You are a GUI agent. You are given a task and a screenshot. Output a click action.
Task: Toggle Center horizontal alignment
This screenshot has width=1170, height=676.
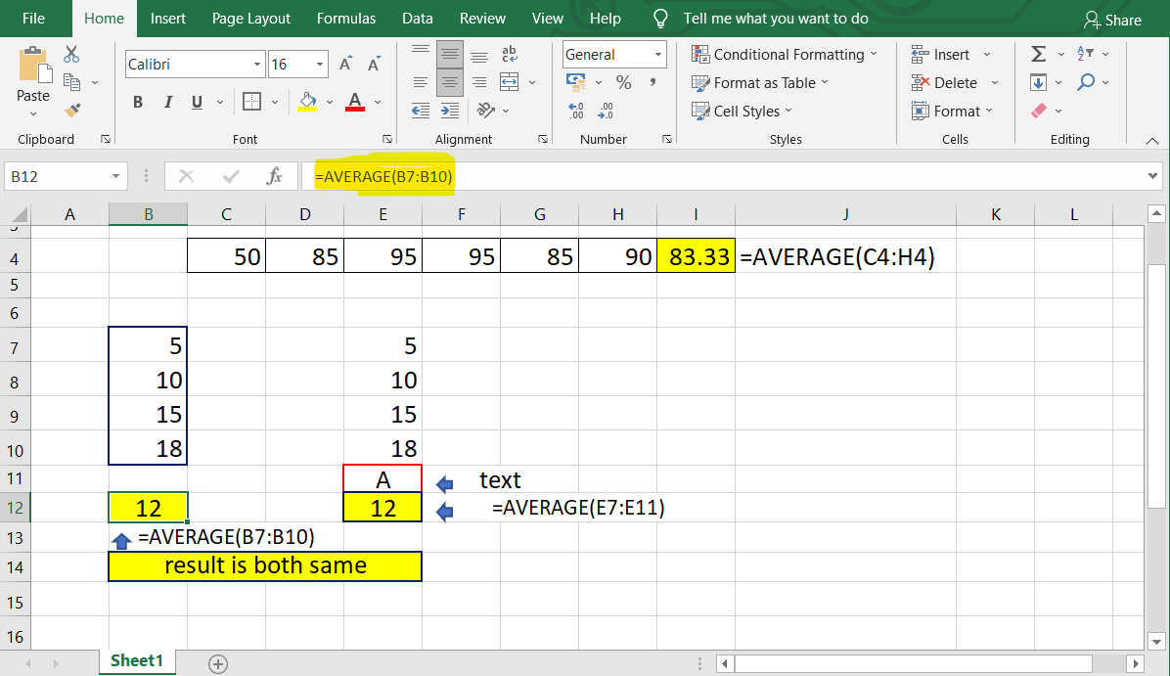450,83
